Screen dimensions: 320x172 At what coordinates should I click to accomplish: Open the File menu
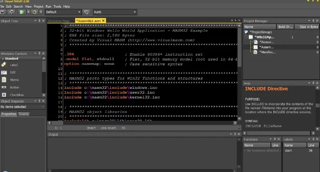2,6
